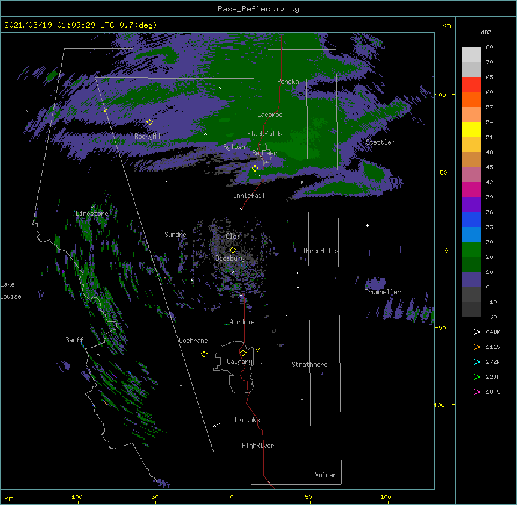Click the Lake Louise label

pos(11,290)
